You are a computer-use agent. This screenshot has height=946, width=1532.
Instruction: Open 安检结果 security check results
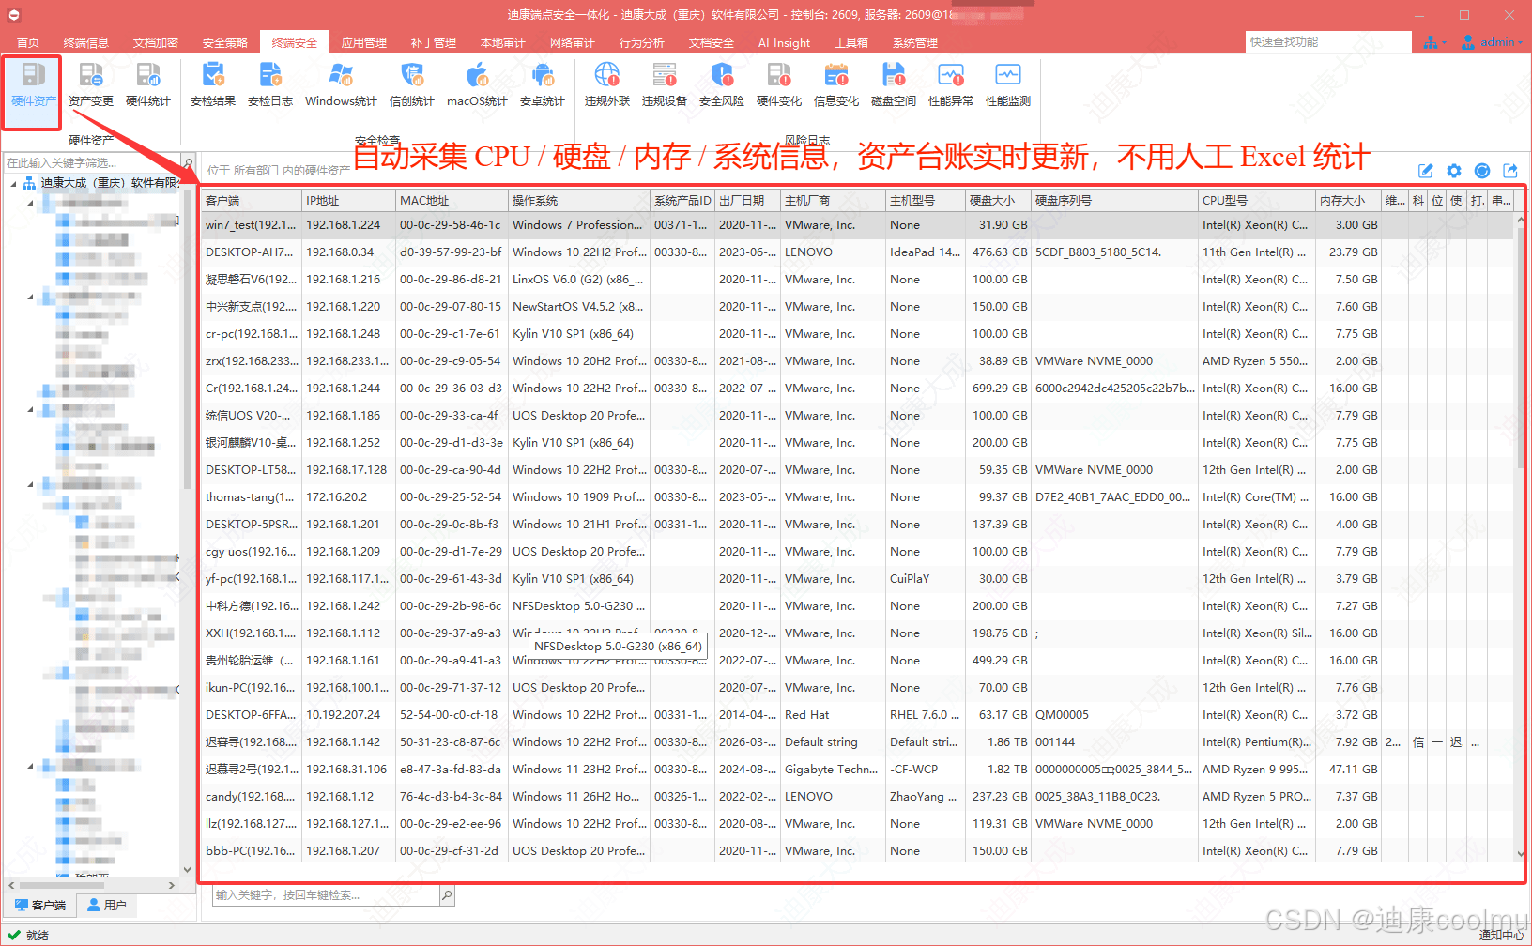[213, 85]
